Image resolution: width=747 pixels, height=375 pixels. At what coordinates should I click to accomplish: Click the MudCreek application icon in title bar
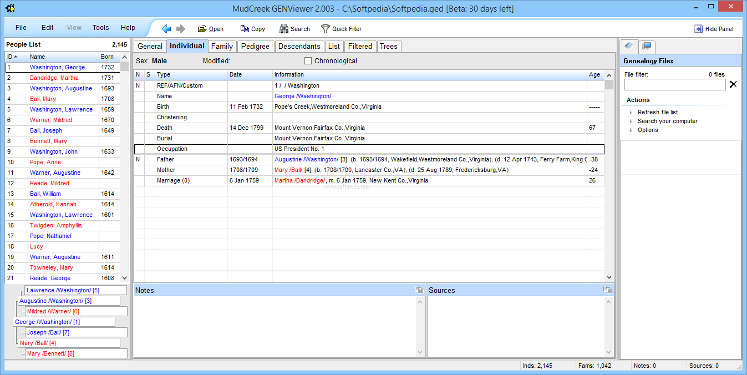9,8
